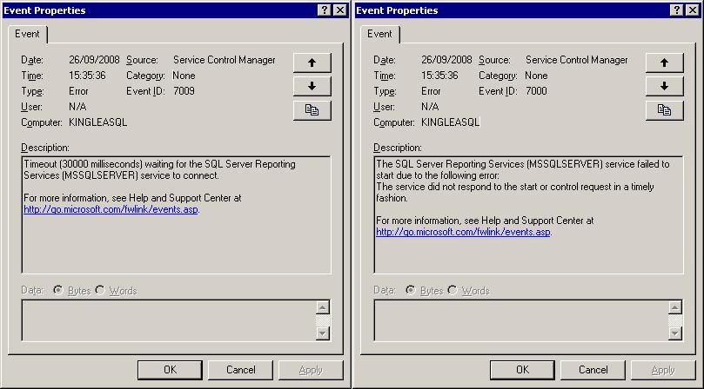The image size is (704, 389).
Task: Click Apply in Event ID 7000 dialog
Action: [x=663, y=370]
